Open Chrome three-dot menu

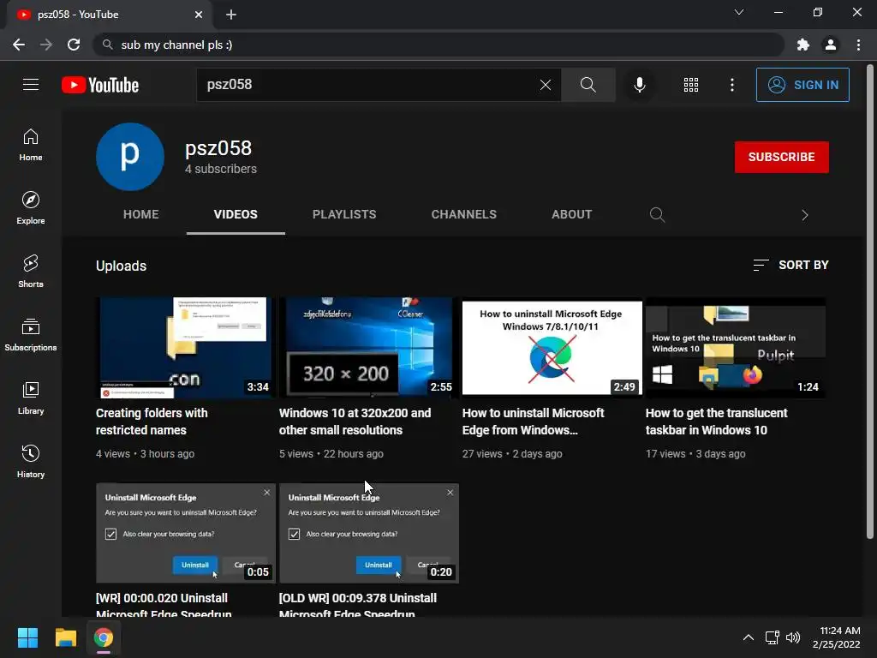pos(858,45)
